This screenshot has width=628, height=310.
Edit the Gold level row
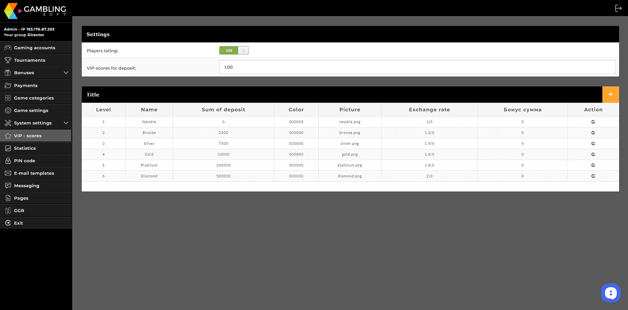(593, 154)
